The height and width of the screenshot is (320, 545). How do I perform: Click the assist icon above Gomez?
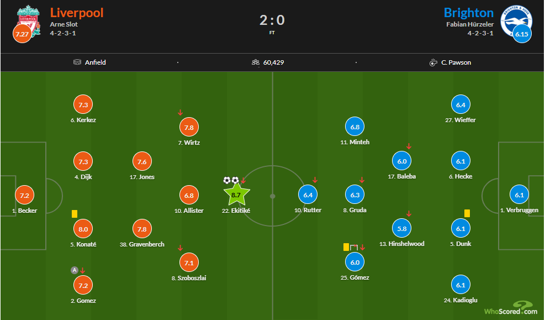[75, 270]
